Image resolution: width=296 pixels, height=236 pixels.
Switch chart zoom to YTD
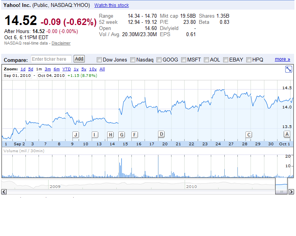pos(67,69)
